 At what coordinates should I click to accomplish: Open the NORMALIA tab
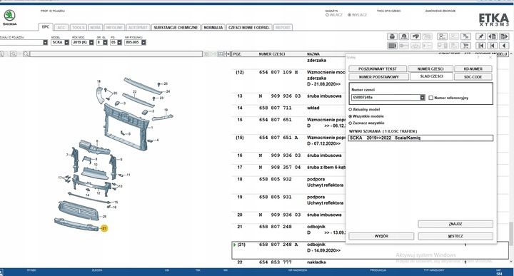point(213,28)
